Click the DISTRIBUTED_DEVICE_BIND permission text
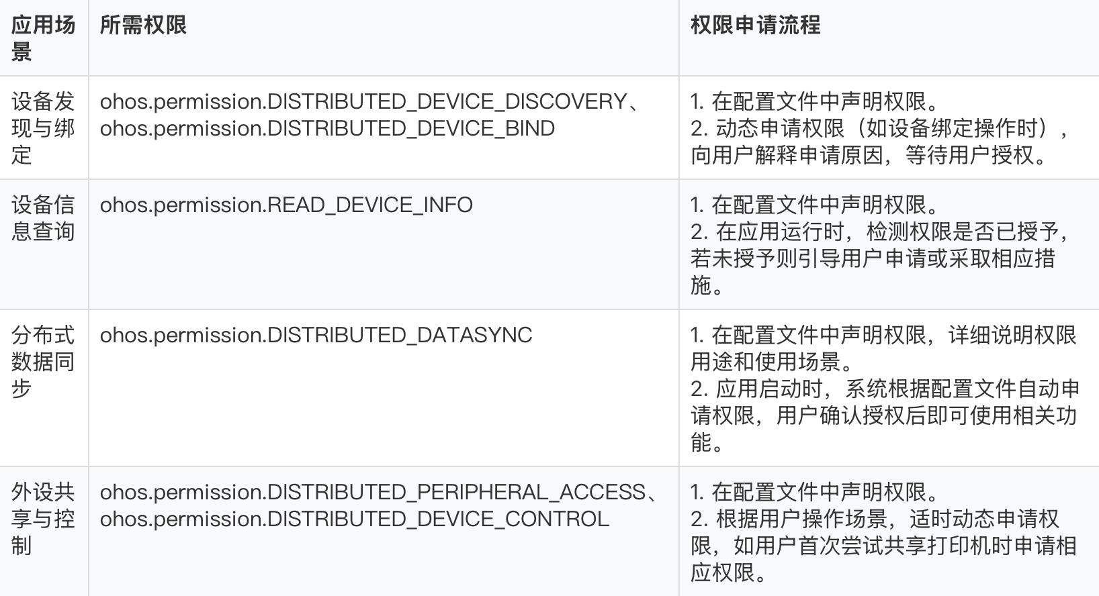Viewport: 1099px width, 596px height. (x=327, y=128)
